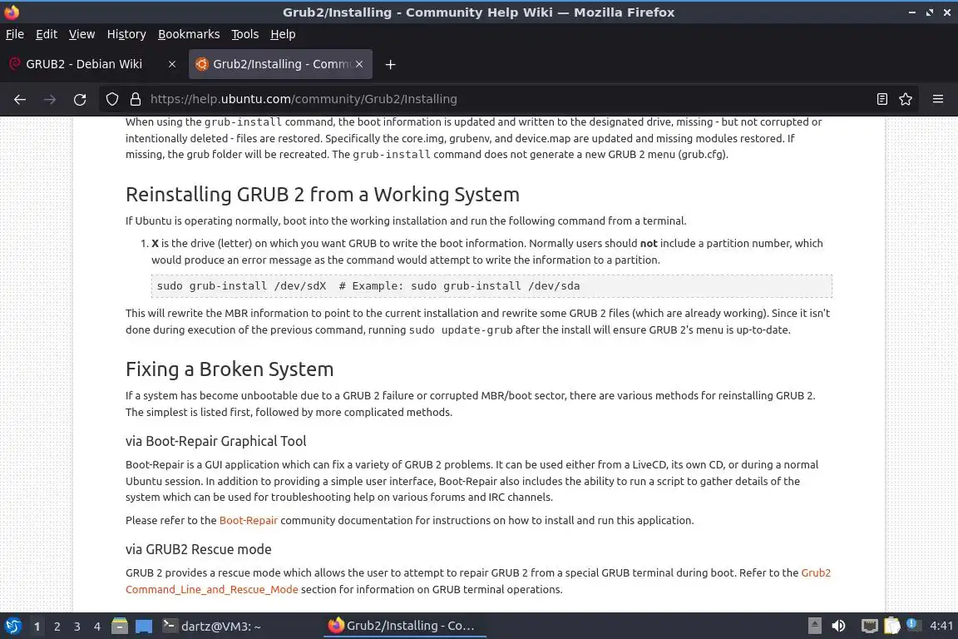
Task: Open the volume control in the tray
Action: (x=839, y=626)
